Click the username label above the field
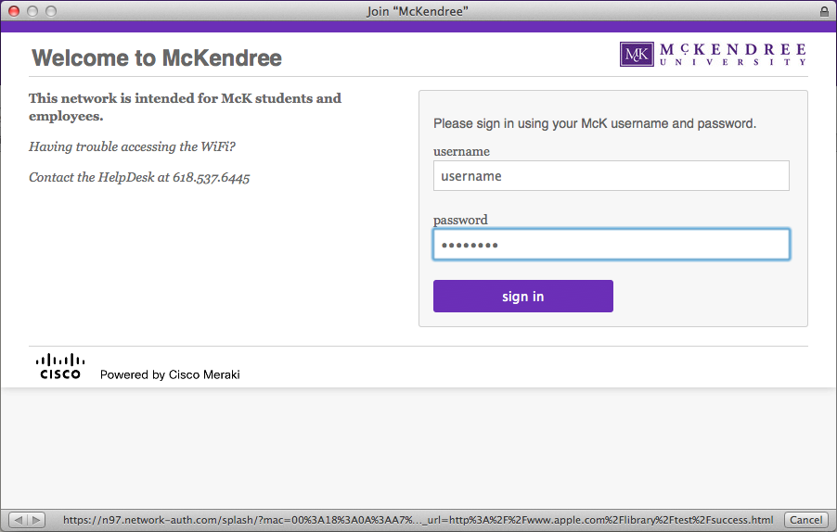 461,151
